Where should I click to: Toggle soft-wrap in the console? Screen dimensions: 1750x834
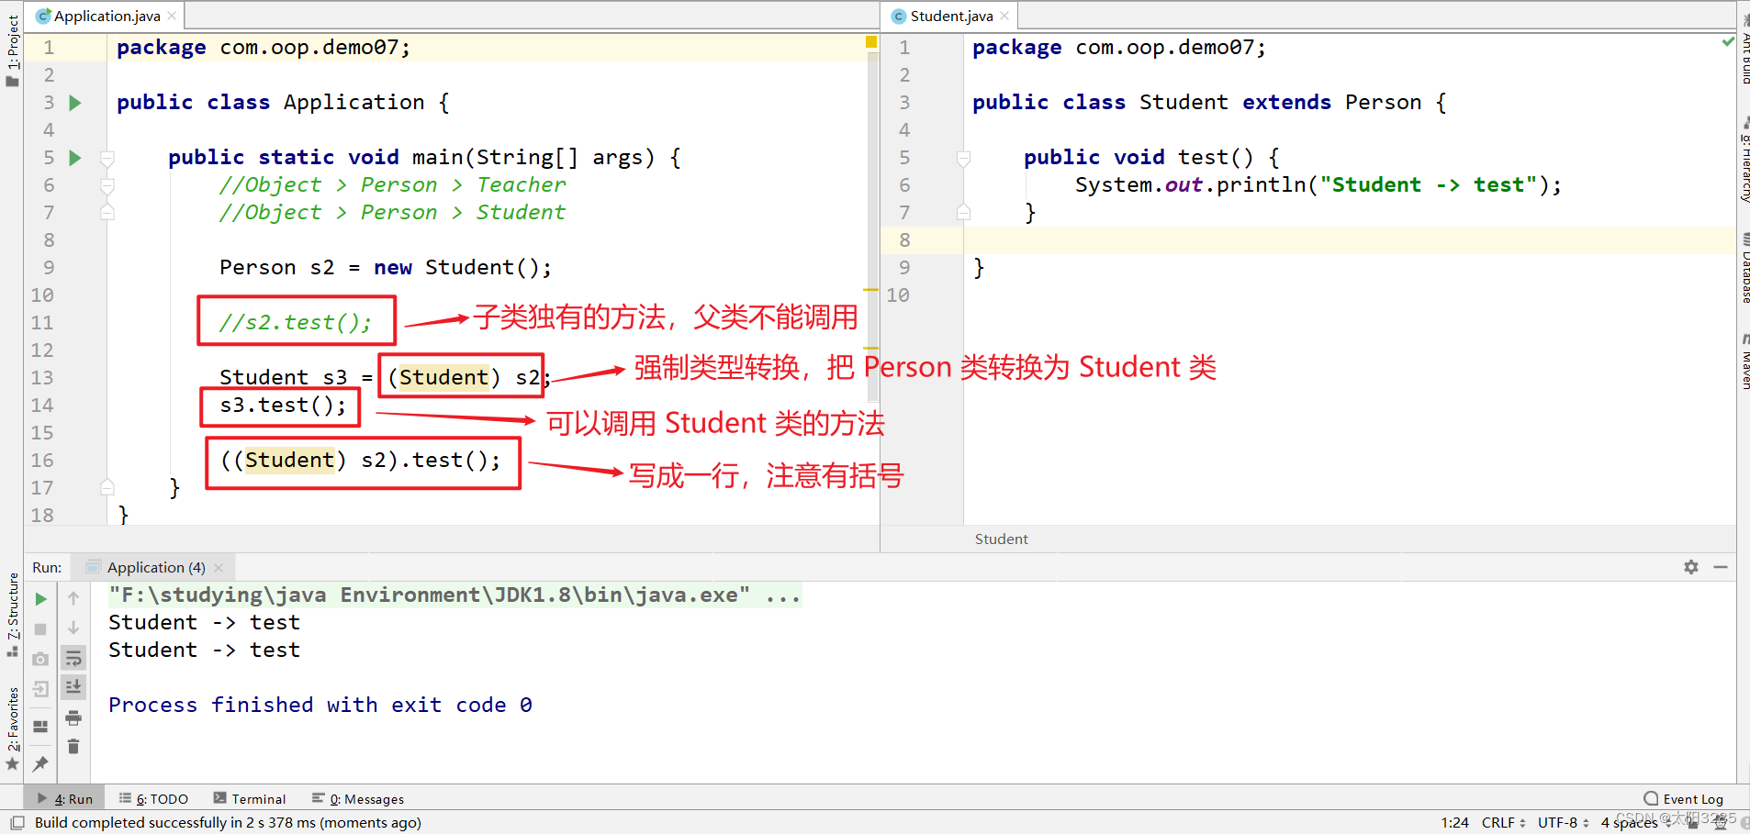point(73,658)
